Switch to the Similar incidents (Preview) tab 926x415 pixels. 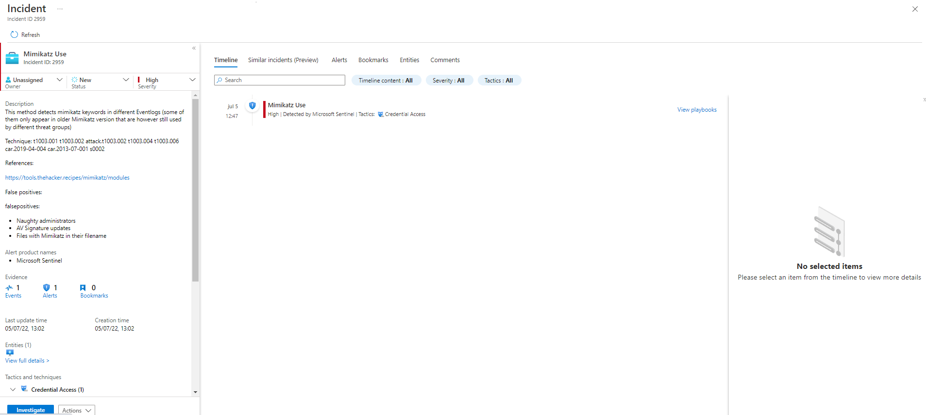(x=283, y=60)
